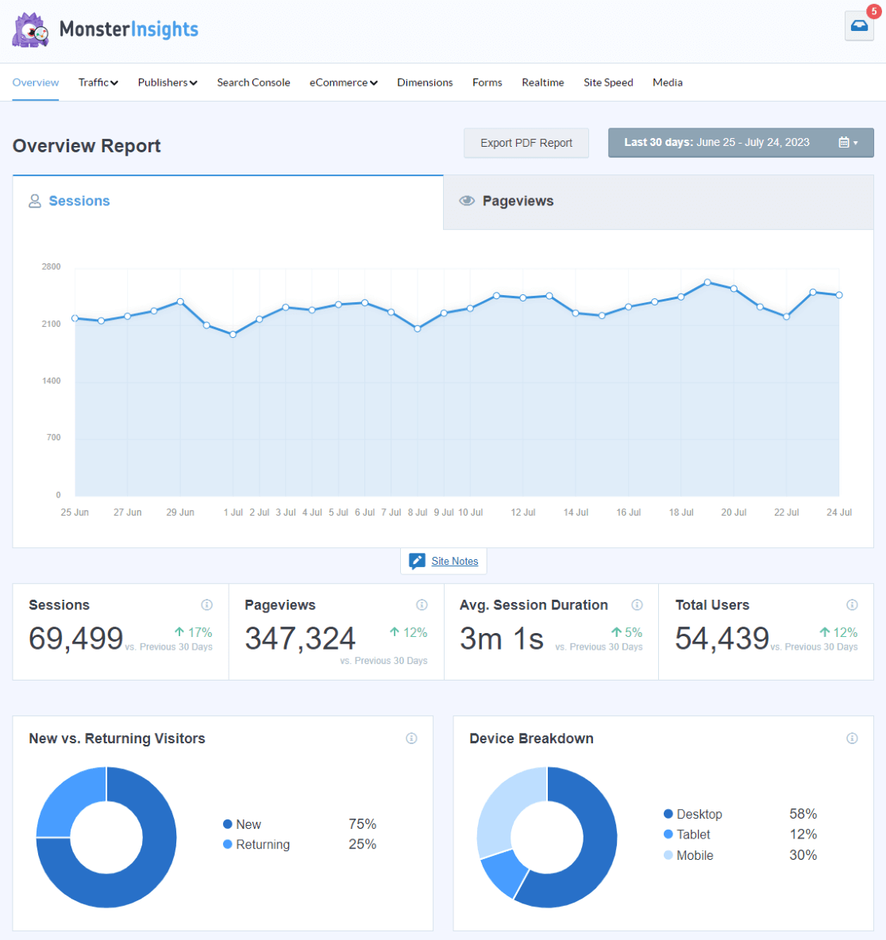886x940 pixels.
Task: Click the info tooltip on Avg. Session Duration
Action: 638,604
